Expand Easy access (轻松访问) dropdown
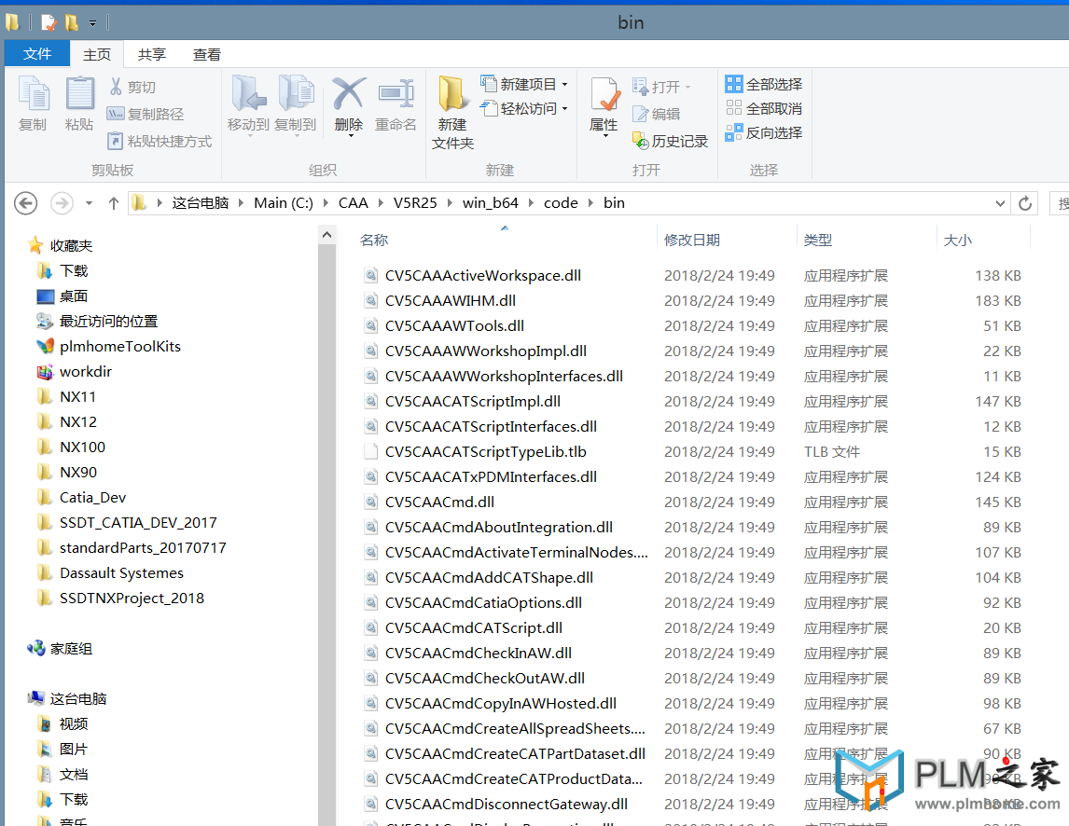This screenshot has height=826, width=1069. pyautogui.click(x=564, y=108)
